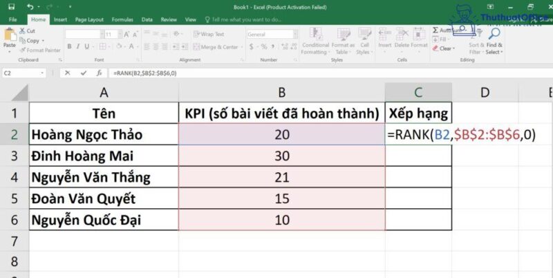Open Cell Styles gallery
This screenshot has width=553, height=278.
364,41
